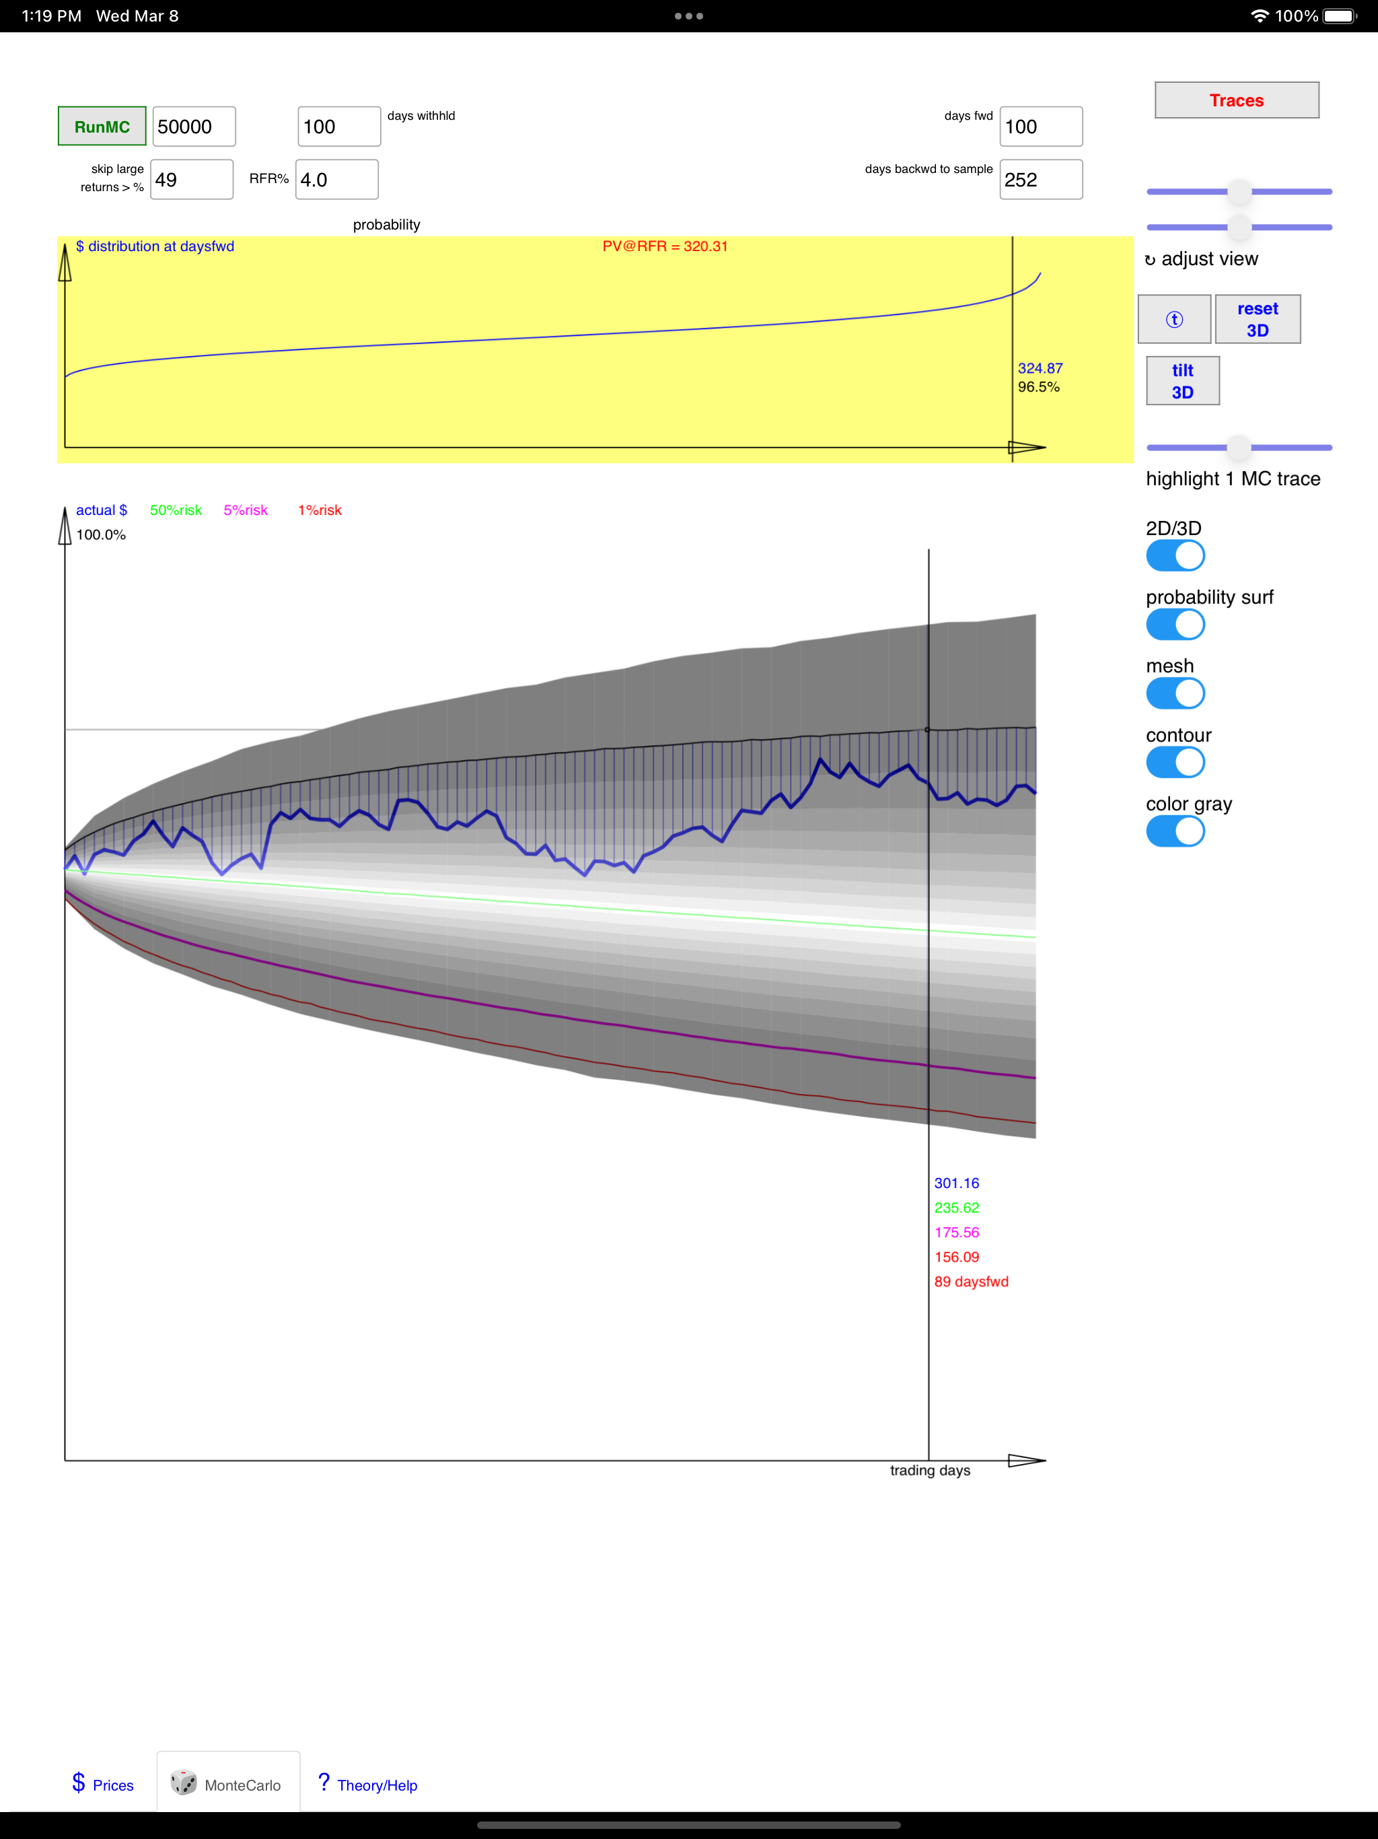The width and height of the screenshot is (1378, 1839).
Task: Click the 89 daysfwd label
Action: [x=971, y=1282]
